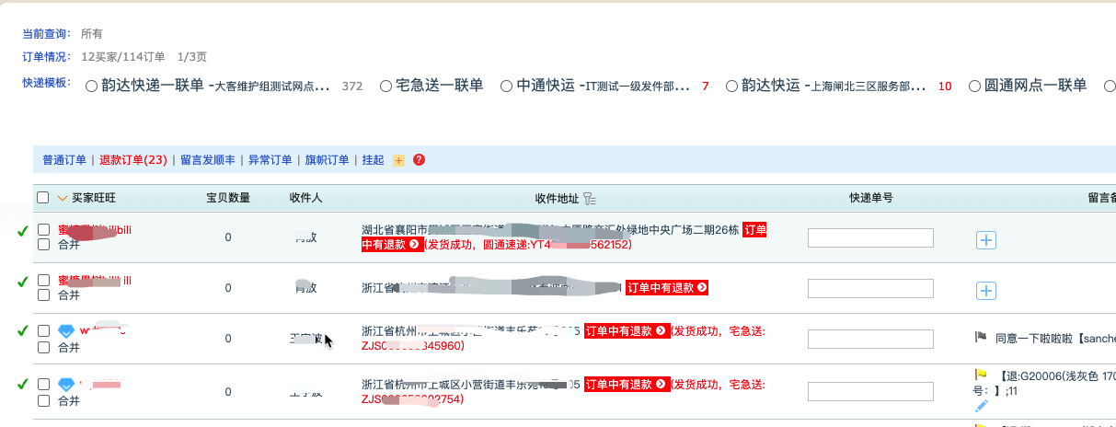The width and height of the screenshot is (1116, 427).
Task: Switch to the 退款订单(23) tab
Action: point(133,160)
